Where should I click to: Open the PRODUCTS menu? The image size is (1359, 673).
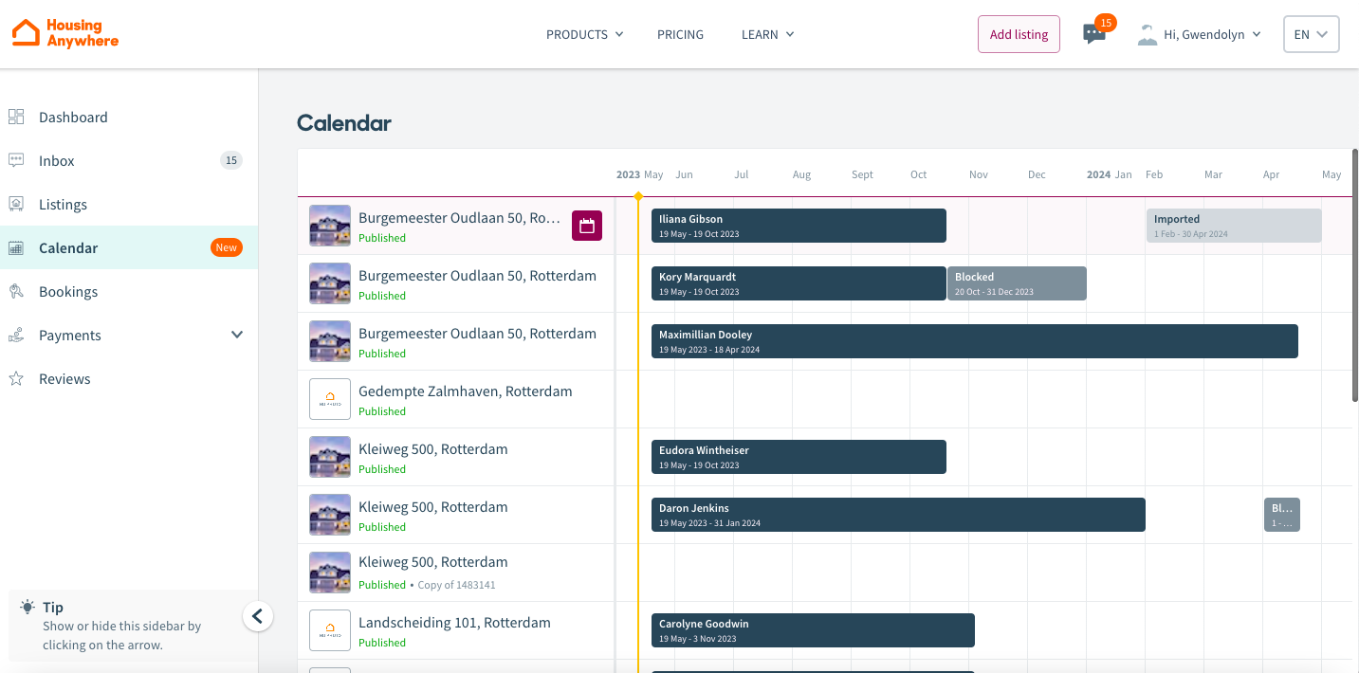tap(583, 34)
